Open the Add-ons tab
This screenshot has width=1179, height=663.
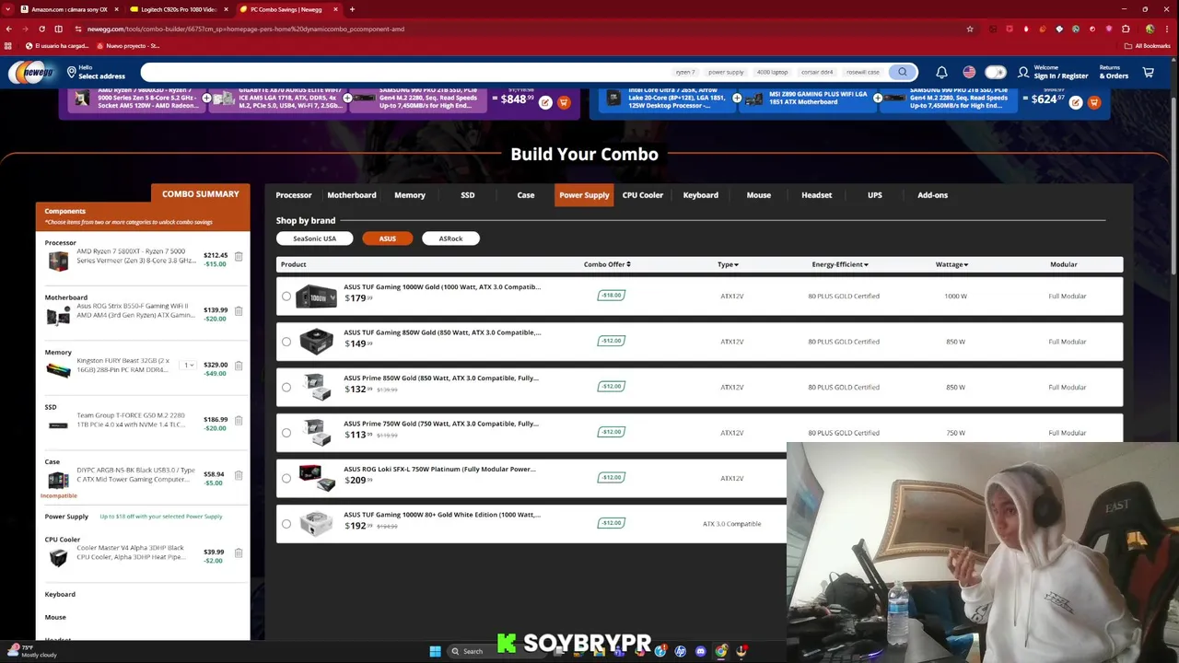click(932, 195)
